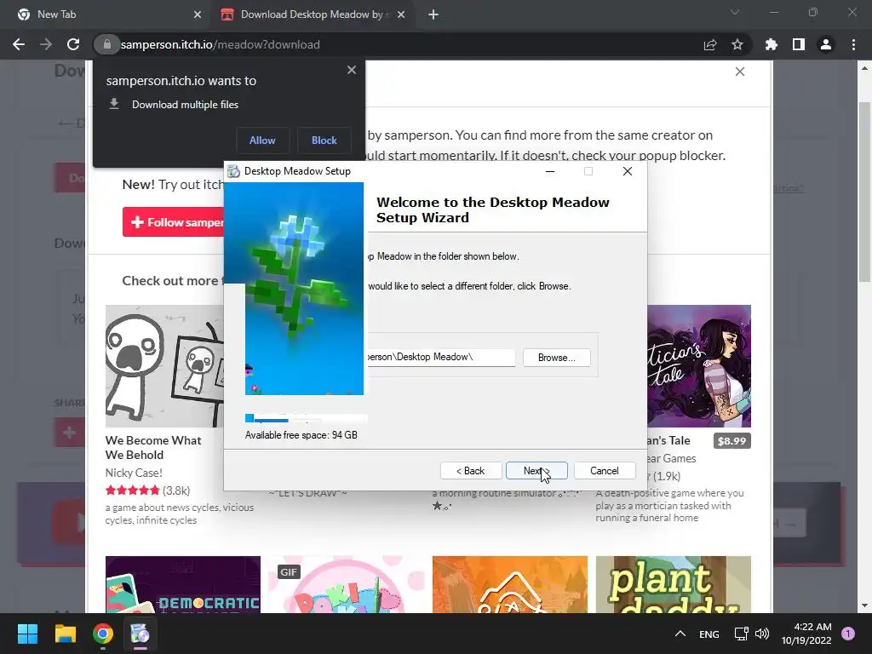
Task: Click the network tray icon
Action: [x=741, y=634]
